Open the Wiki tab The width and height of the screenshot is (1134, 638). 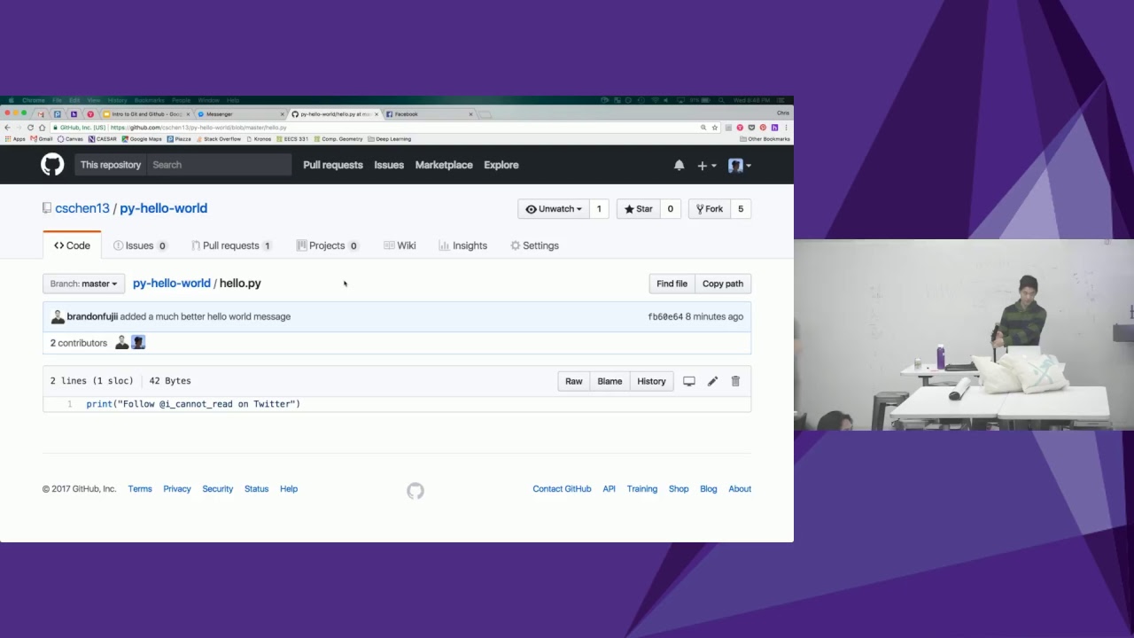(400, 245)
